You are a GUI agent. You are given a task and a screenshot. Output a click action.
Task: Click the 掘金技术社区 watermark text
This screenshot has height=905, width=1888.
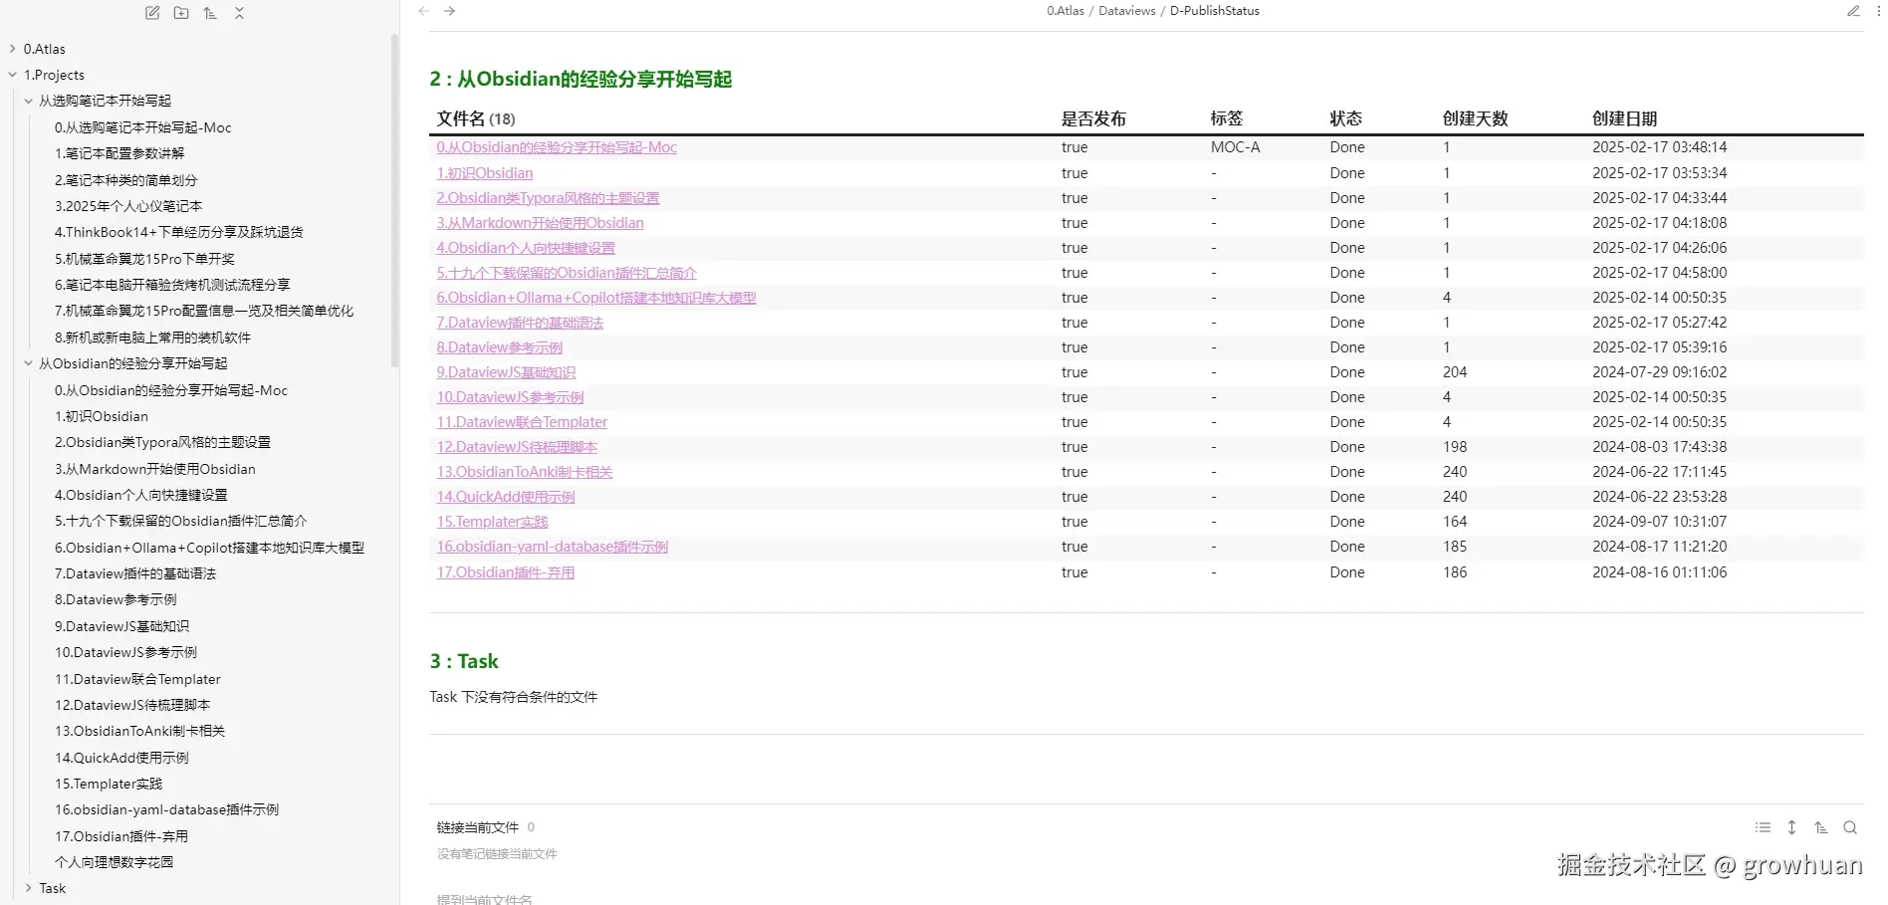[x=1629, y=865]
